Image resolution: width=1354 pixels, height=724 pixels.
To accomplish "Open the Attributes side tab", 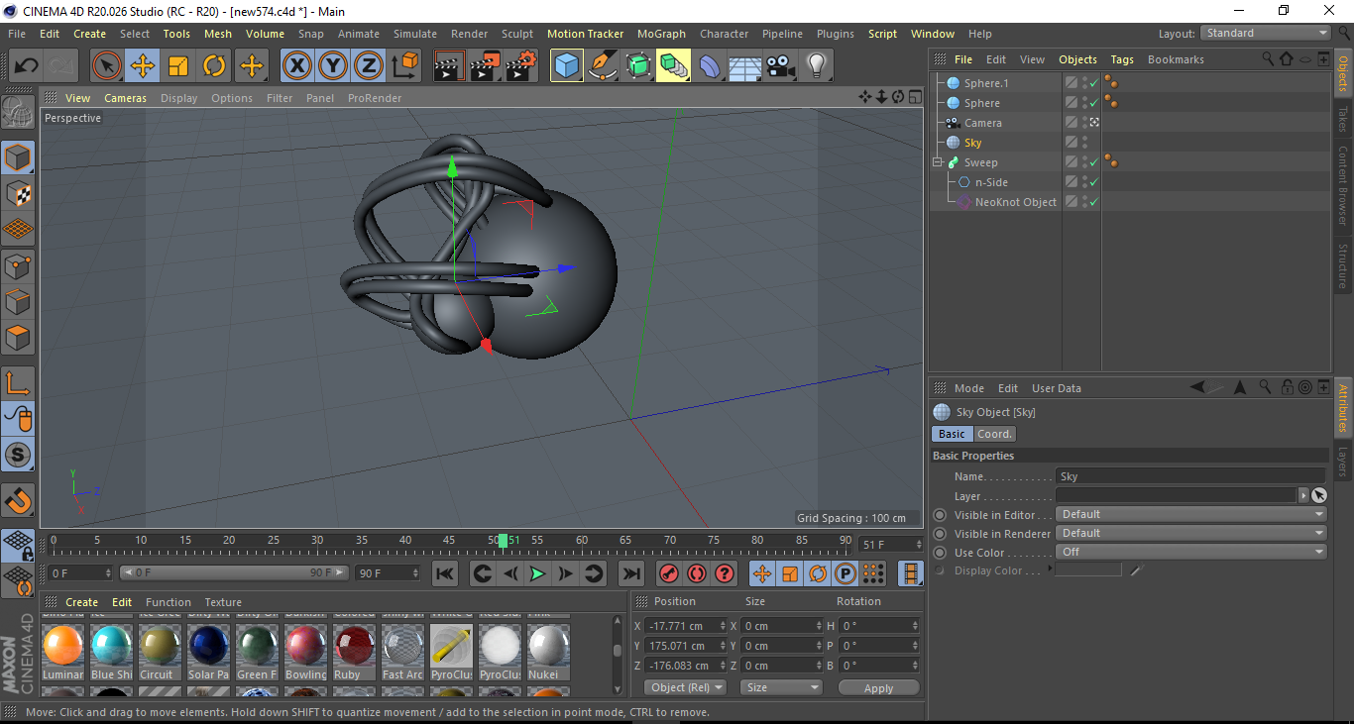I will [x=1343, y=409].
